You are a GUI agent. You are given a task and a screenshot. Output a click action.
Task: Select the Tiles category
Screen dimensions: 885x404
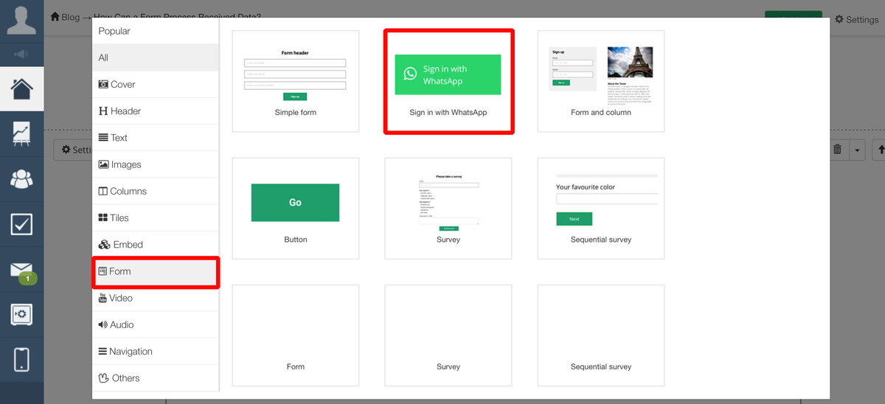(x=156, y=217)
